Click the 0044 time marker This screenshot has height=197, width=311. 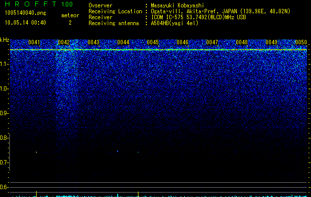click(123, 42)
